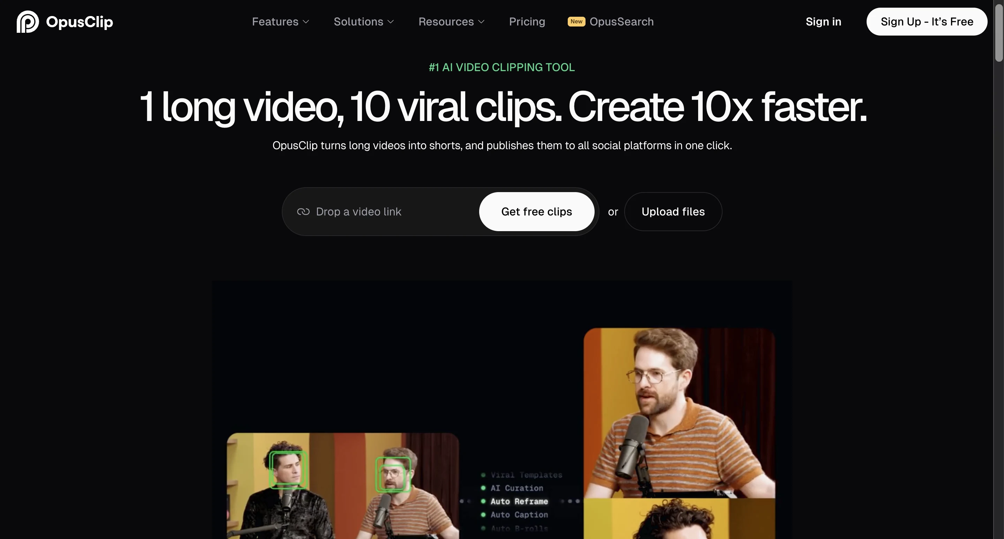Click the New badge beside OpusSearch
1004x539 pixels.
(576, 21)
